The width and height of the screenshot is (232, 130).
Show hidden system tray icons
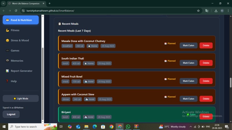pos(191,127)
